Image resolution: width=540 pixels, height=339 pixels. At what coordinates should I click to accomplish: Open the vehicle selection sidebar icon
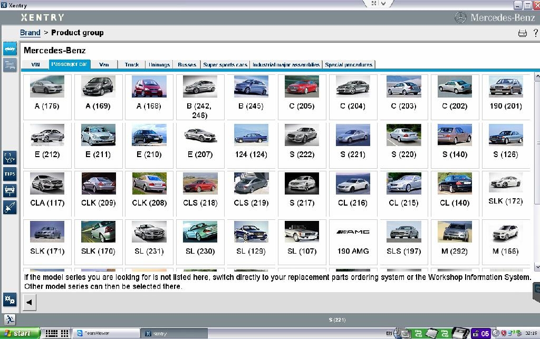coord(10,49)
